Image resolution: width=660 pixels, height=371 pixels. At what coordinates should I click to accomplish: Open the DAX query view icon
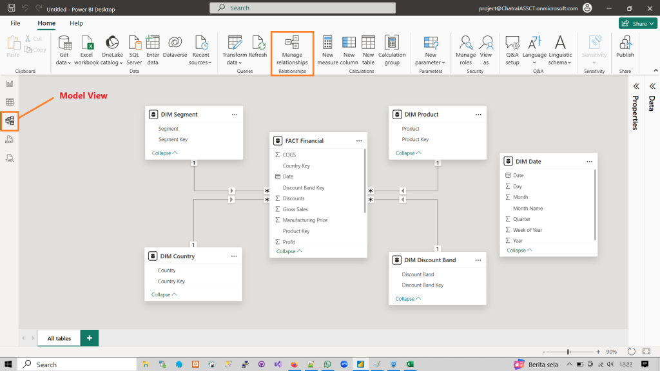10,139
